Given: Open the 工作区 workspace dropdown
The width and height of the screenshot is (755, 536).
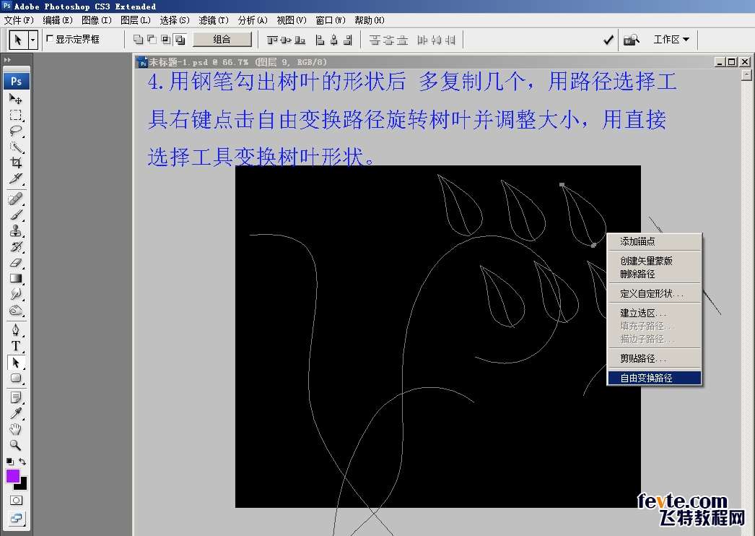Looking at the screenshot, I should click(671, 40).
